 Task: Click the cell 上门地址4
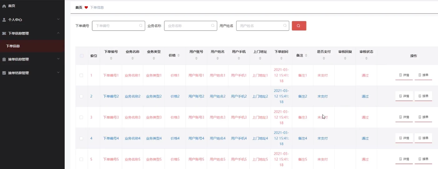coord(260,138)
